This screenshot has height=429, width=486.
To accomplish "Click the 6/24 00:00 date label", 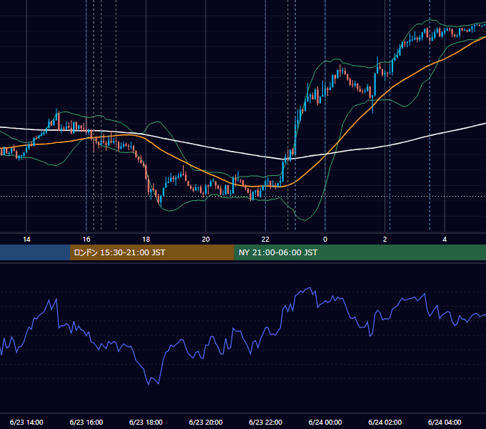I will [x=325, y=422].
